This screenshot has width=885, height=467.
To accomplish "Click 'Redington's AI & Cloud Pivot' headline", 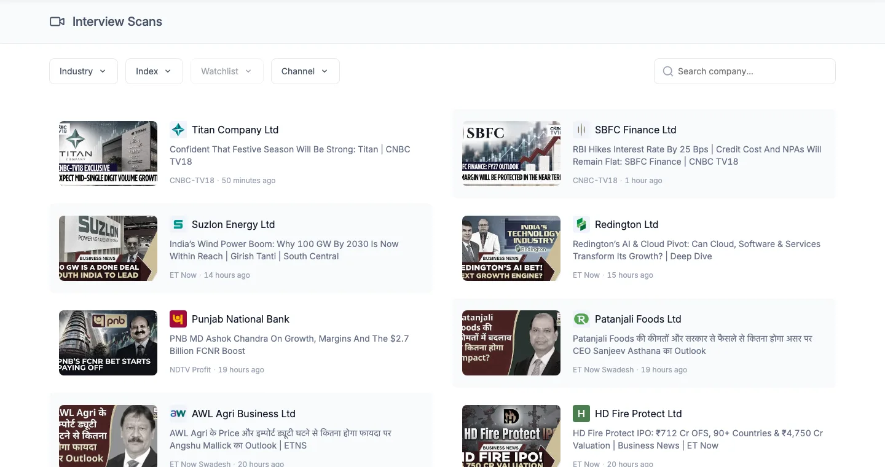I will [696, 250].
